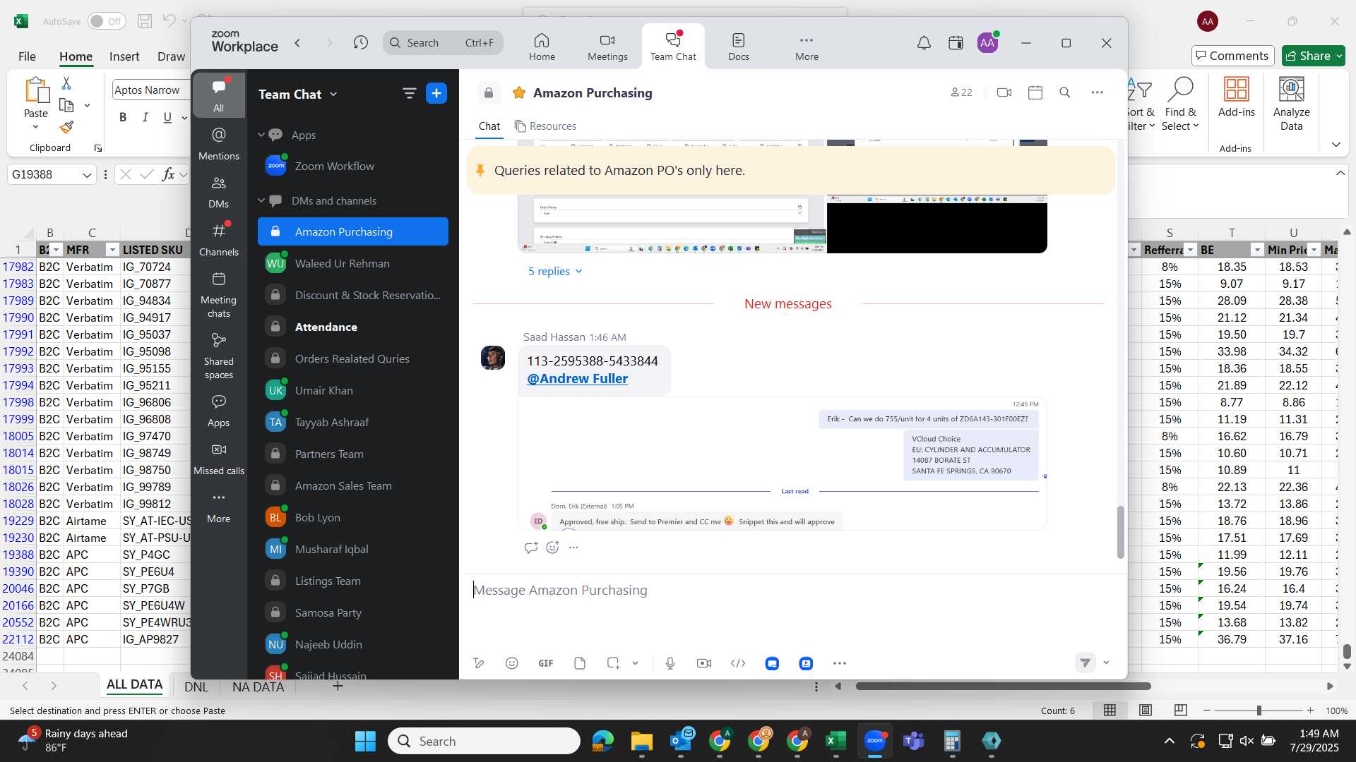Record an audio message
This screenshot has height=762, width=1356.
pos(670,663)
